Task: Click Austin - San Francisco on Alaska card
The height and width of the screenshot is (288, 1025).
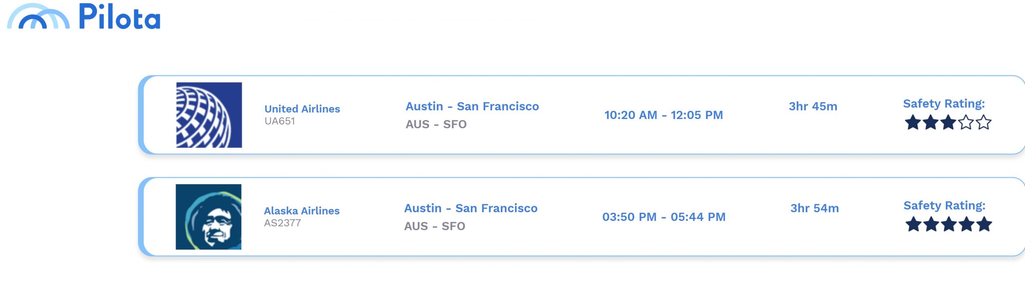Action: (x=471, y=208)
